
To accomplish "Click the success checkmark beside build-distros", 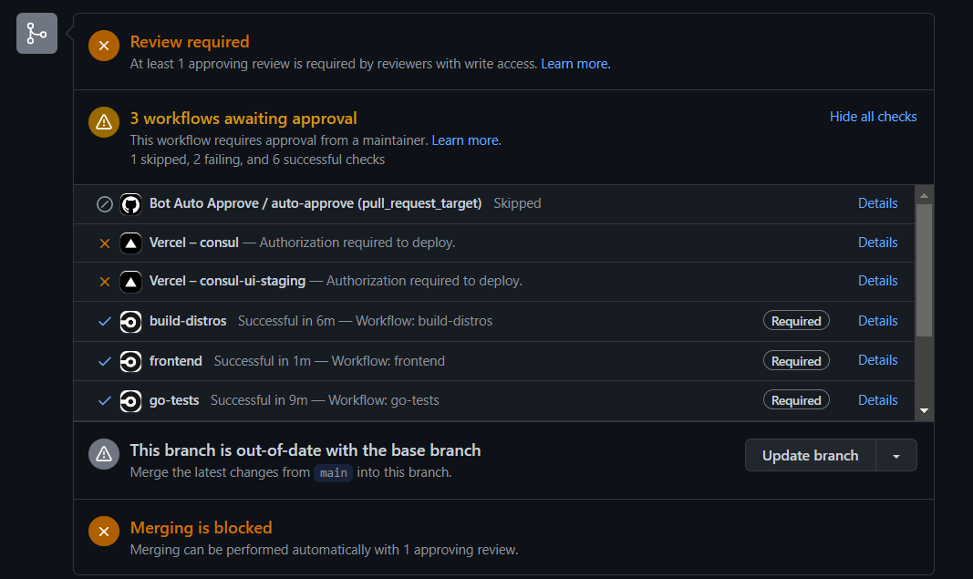I will point(105,322).
